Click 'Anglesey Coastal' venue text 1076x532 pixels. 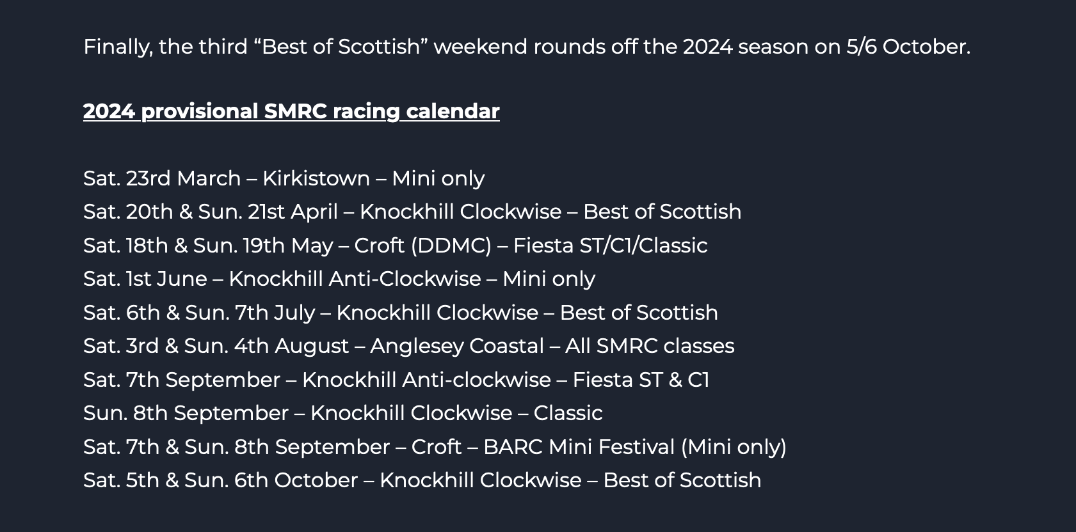coord(457,346)
